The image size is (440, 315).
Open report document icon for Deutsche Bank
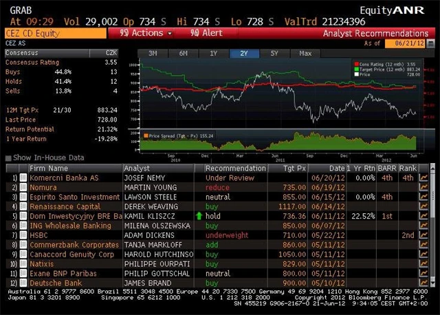coord(23,283)
